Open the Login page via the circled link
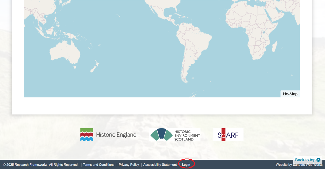 point(186,164)
